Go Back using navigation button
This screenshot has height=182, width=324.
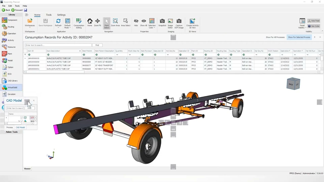tap(6, 10)
